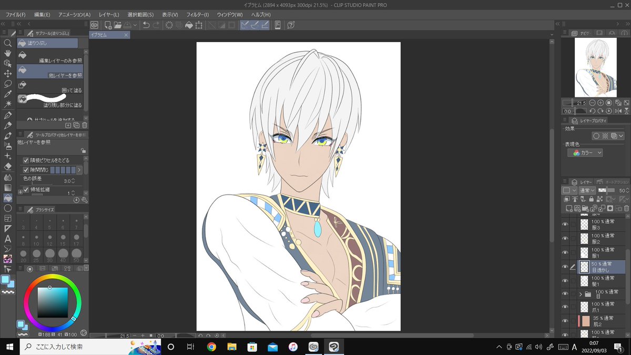Delete sub tool trash icon

[x=84, y=125]
